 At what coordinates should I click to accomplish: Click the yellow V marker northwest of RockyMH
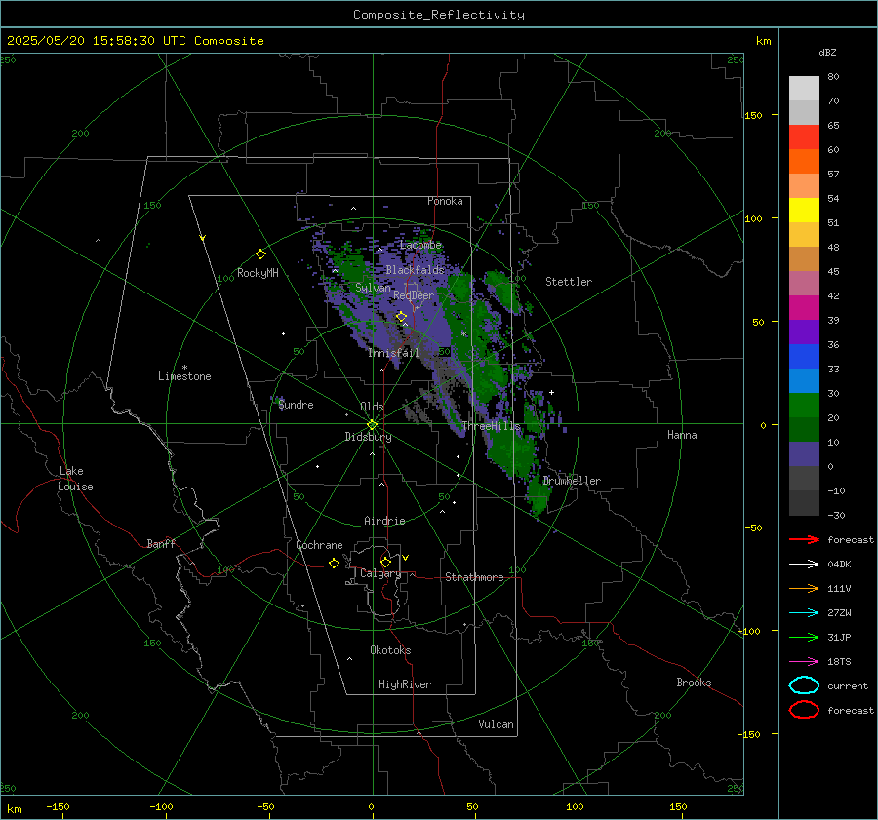click(203, 239)
